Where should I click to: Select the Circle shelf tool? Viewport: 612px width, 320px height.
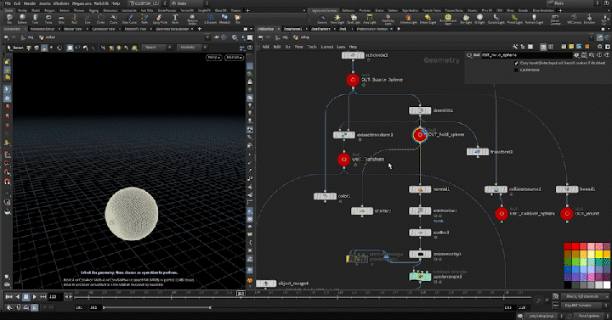[x=100, y=19]
